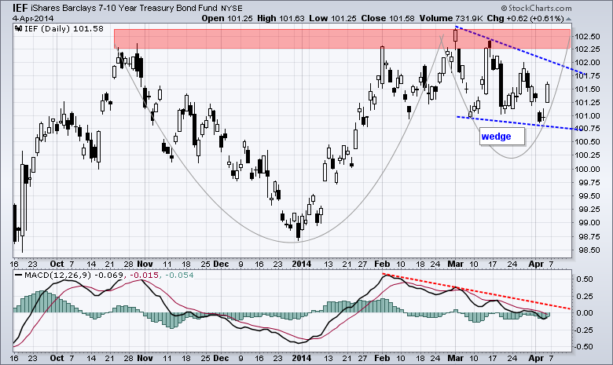The image size is (613, 365).
Task: Click the -0.25 MACD axis label
Action: [x=585, y=330]
